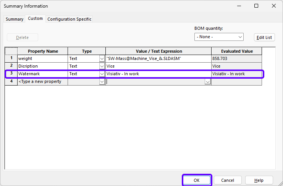Image resolution: width=283 pixels, height=186 pixels.
Task: Click the Edit List button
Action: tap(264, 37)
